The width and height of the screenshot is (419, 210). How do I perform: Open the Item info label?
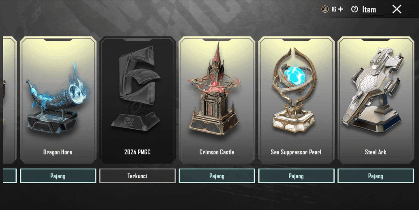pos(369,10)
